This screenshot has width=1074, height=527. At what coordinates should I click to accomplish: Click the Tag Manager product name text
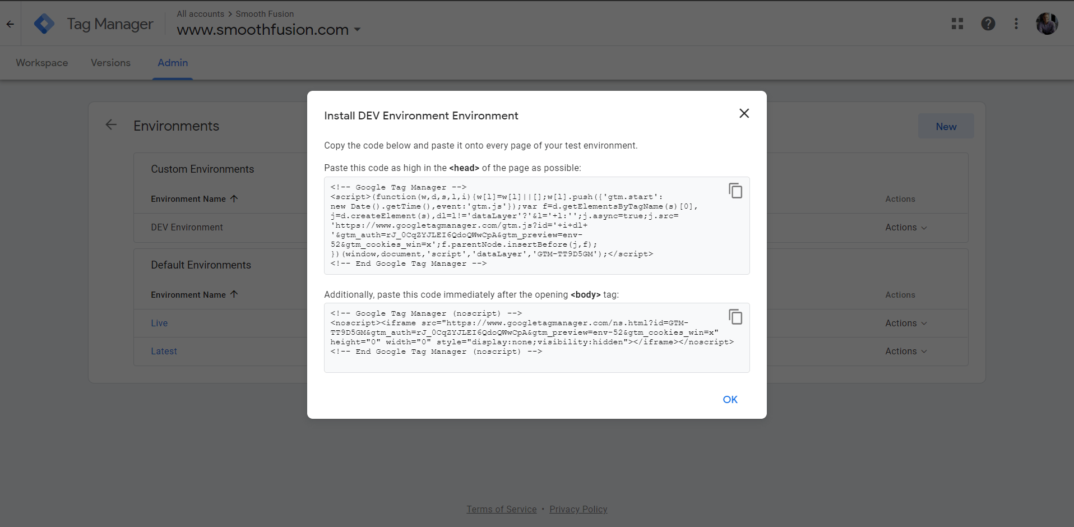point(110,24)
